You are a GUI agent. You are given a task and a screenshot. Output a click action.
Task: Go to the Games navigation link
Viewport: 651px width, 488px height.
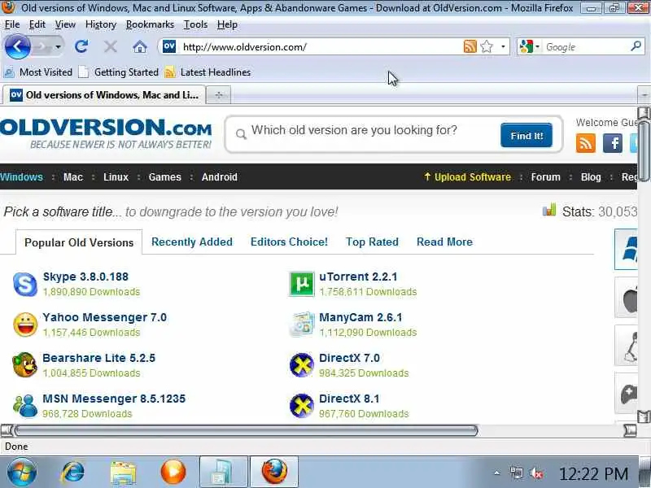[x=165, y=177]
